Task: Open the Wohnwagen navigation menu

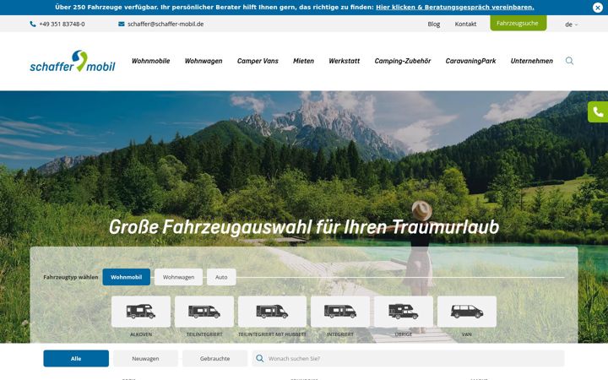Action: 204,61
